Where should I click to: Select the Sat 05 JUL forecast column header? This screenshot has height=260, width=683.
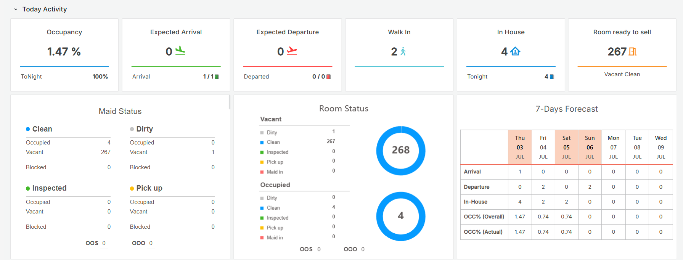[566, 147]
